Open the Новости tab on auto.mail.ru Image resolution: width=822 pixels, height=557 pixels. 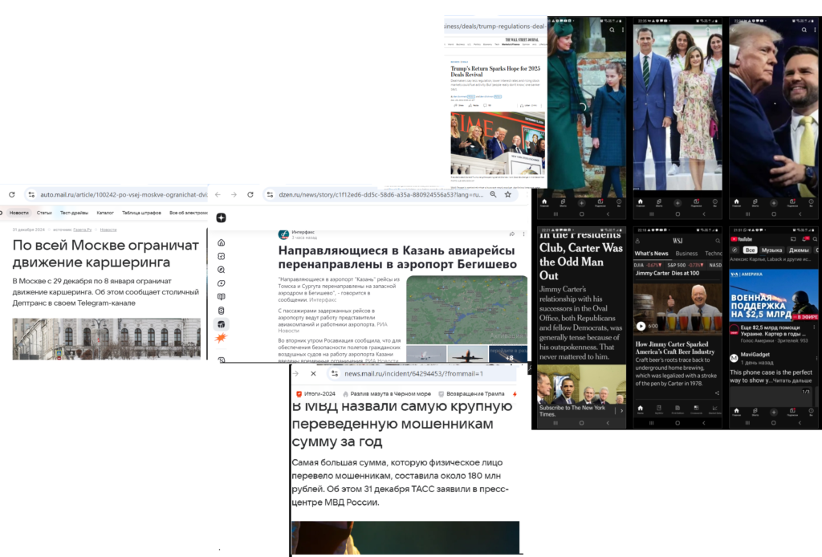tap(19, 213)
